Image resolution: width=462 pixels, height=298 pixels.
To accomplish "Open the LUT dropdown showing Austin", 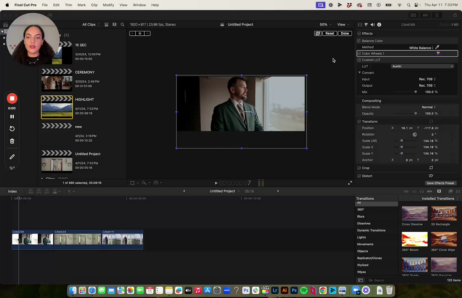I will (422, 66).
